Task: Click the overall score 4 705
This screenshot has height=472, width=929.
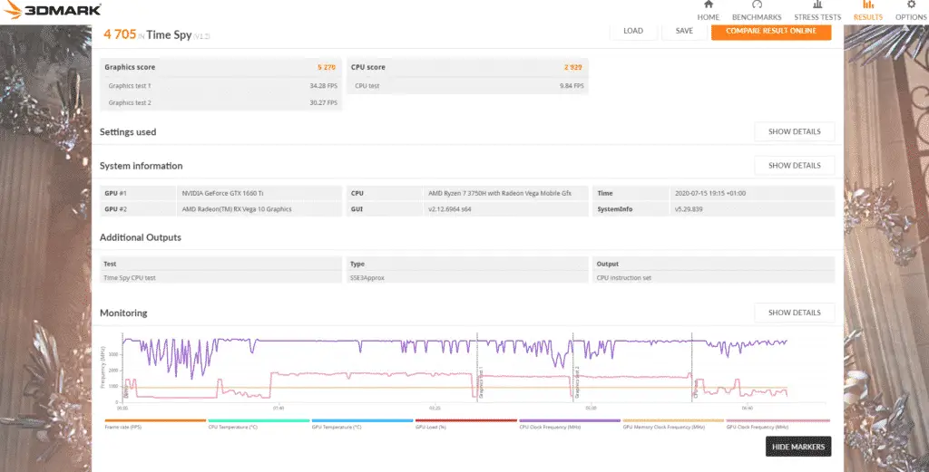Action: 120,34
